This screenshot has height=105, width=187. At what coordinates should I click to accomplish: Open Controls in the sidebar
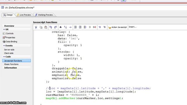(10, 34)
